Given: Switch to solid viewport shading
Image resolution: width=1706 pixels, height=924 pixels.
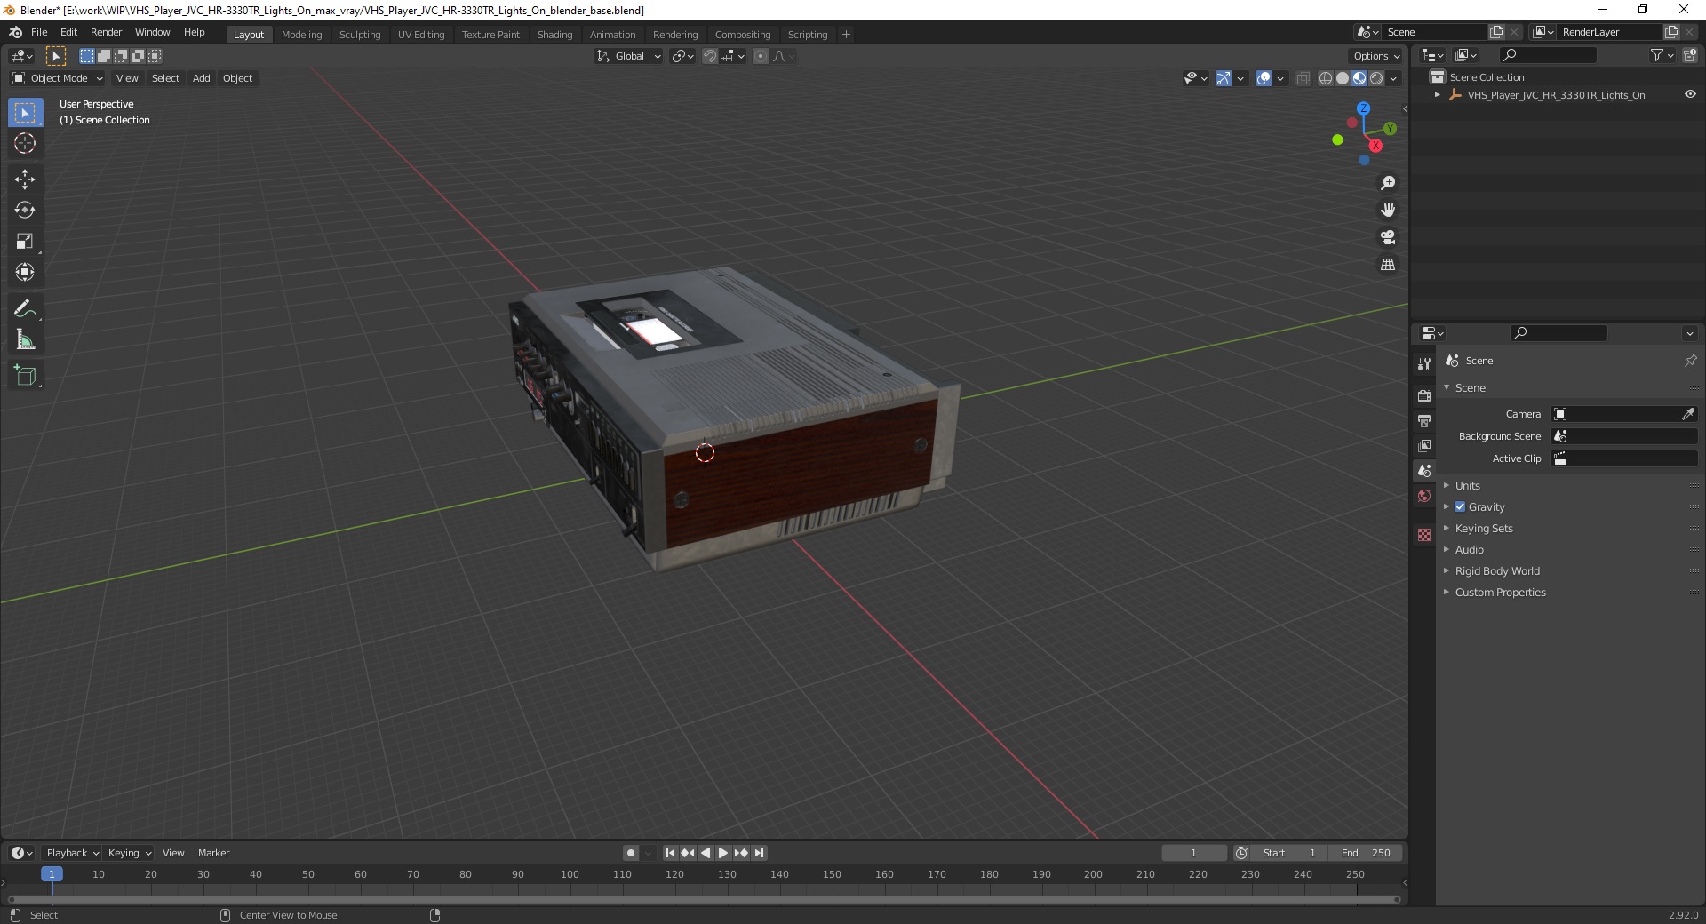Looking at the screenshot, I should click(1343, 78).
